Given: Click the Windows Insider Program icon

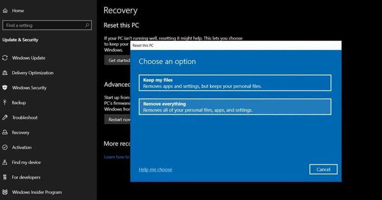Looking at the screenshot, I should (x=5, y=192).
